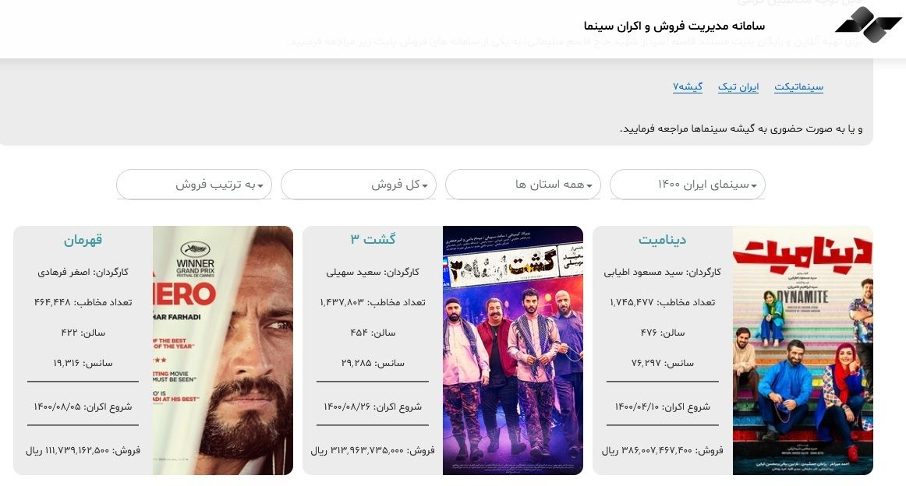This screenshot has height=486, width=906.
Task: Expand the کل فروش dropdown
Action: click(358, 184)
